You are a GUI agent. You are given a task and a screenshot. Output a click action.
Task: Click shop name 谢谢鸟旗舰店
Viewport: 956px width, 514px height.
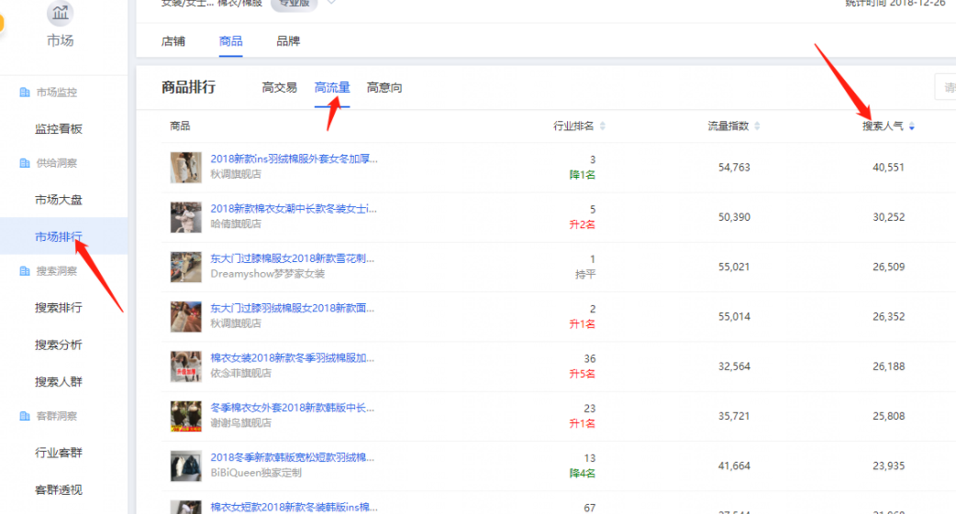pyautogui.click(x=240, y=423)
